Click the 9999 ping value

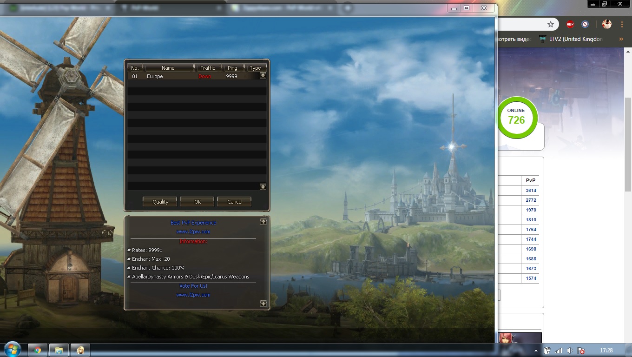[231, 76]
